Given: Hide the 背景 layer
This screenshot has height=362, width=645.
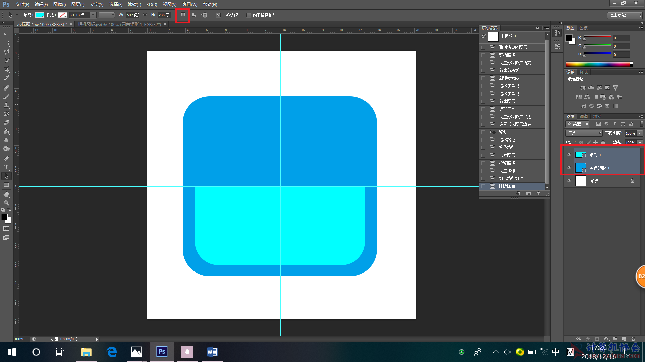Looking at the screenshot, I should 569,181.
